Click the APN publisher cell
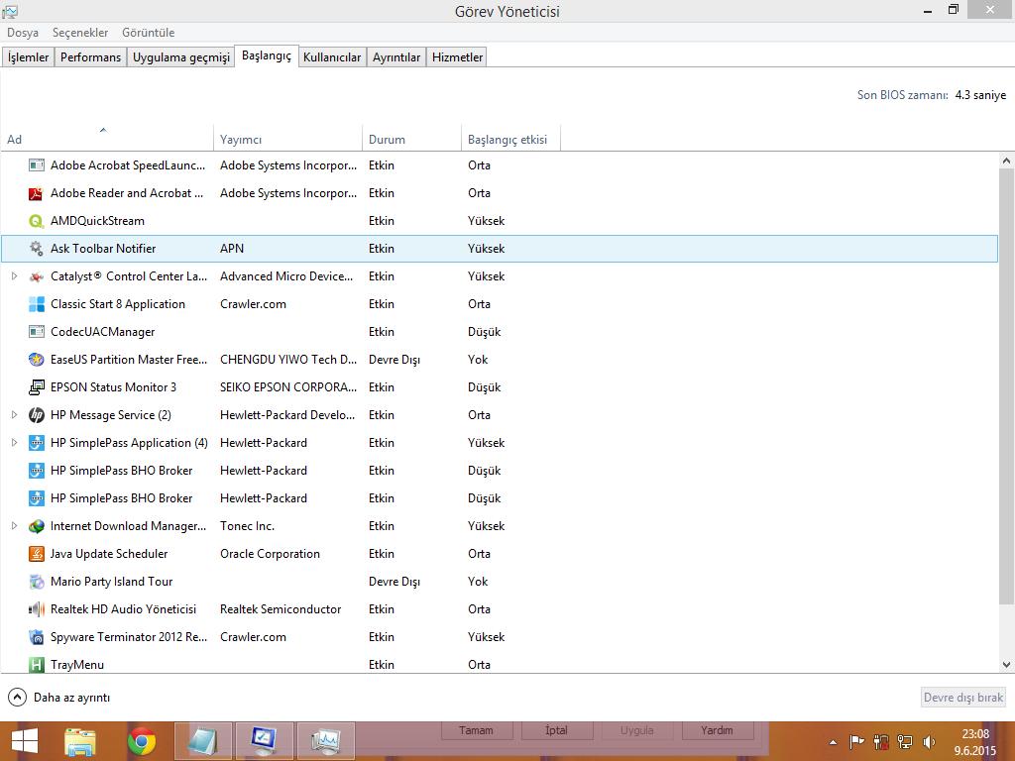Viewport: 1015px width, 761px height. 232,249
